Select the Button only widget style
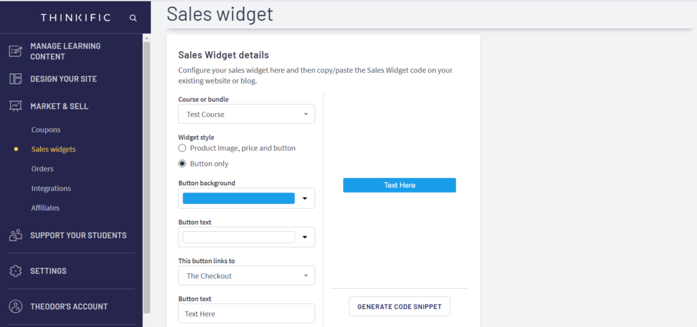697x327 pixels. click(182, 164)
